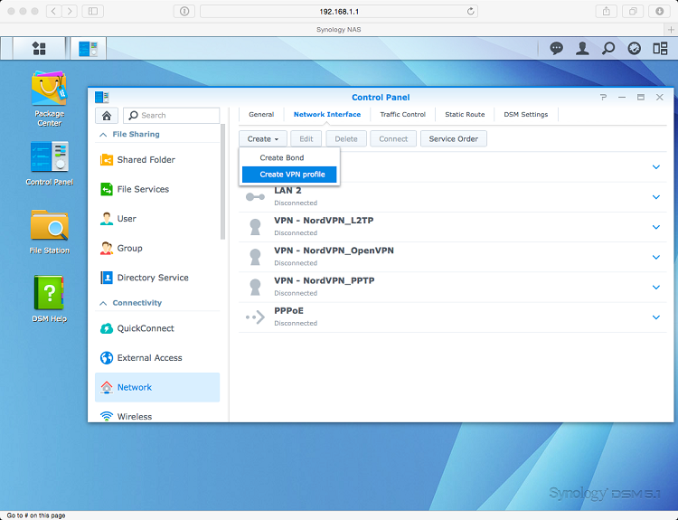
Task: Switch to the Traffic Control tab
Action: coord(402,115)
